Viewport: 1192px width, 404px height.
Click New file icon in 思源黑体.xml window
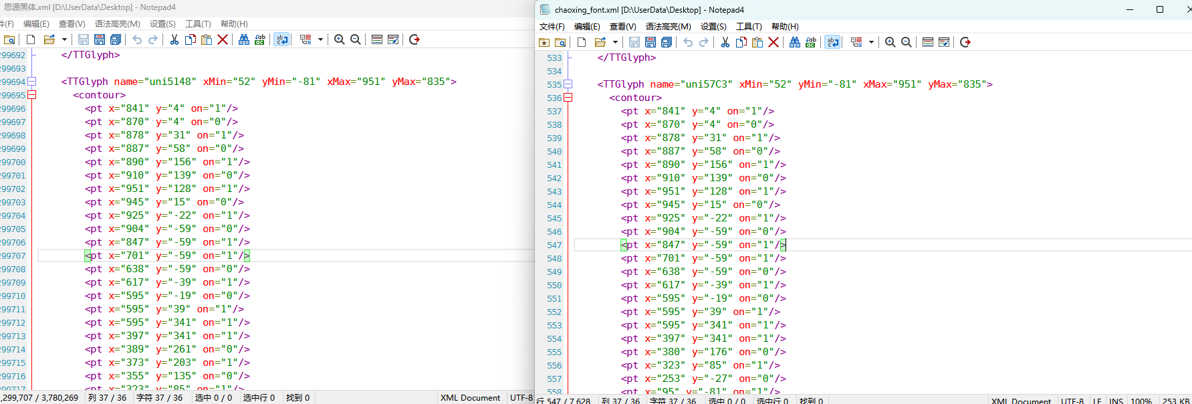pos(31,39)
